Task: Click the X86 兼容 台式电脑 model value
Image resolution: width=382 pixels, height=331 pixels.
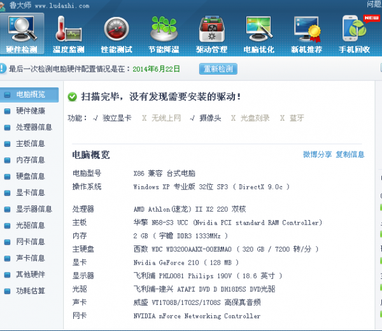Action: (164, 173)
